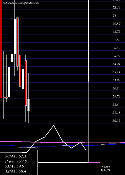Click the 61.99 price axis label
This screenshot has width=125, height=175.
[x=116, y=80]
